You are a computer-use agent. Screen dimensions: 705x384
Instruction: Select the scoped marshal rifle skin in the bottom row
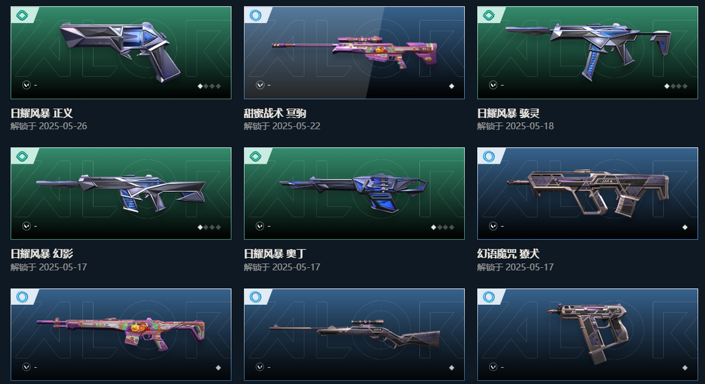coord(354,334)
